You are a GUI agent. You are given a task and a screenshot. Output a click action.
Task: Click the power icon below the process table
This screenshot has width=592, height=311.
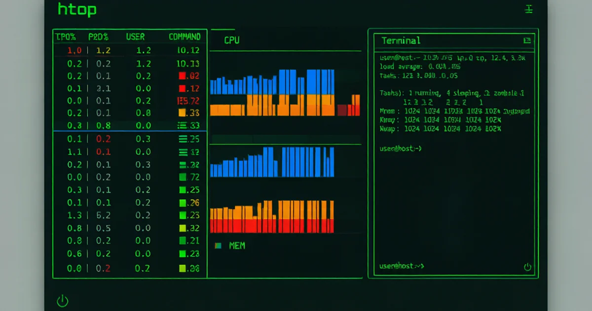point(62,300)
